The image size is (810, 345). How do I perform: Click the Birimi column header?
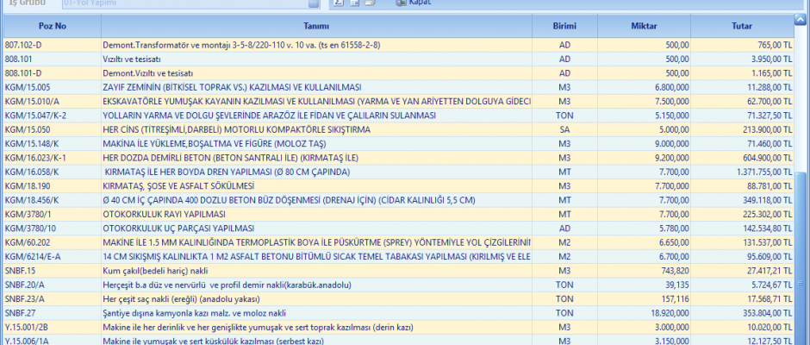point(564,26)
